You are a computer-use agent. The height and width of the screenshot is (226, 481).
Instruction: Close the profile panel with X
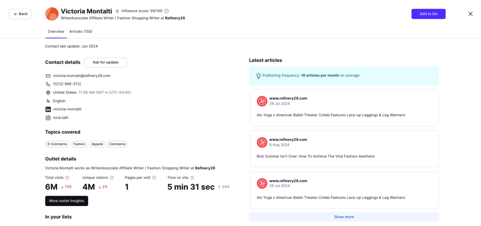pyautogui.click(x=471, y=14)
